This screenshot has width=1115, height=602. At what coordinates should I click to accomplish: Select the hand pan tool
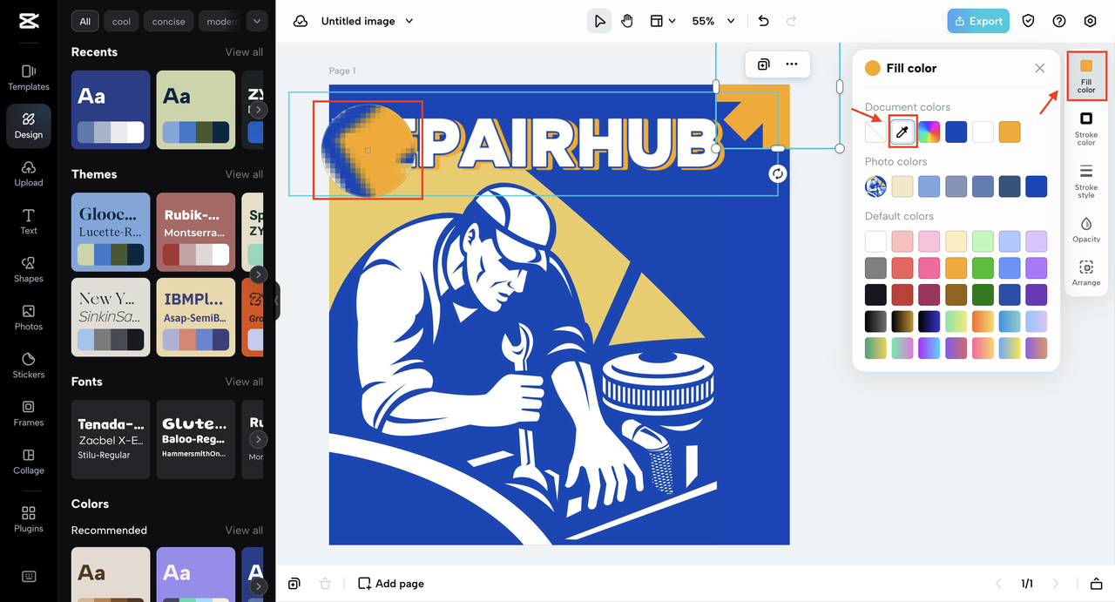627,21
